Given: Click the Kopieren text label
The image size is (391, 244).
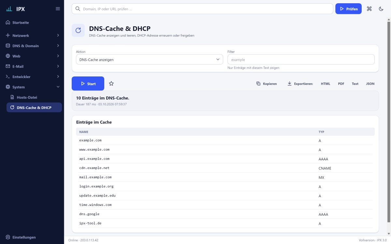Looking at the screenshot, I should pos(270,84).
